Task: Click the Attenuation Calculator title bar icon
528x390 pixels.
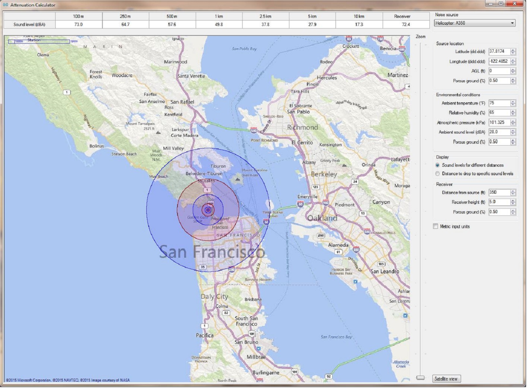Action: (x=6, y=5)
